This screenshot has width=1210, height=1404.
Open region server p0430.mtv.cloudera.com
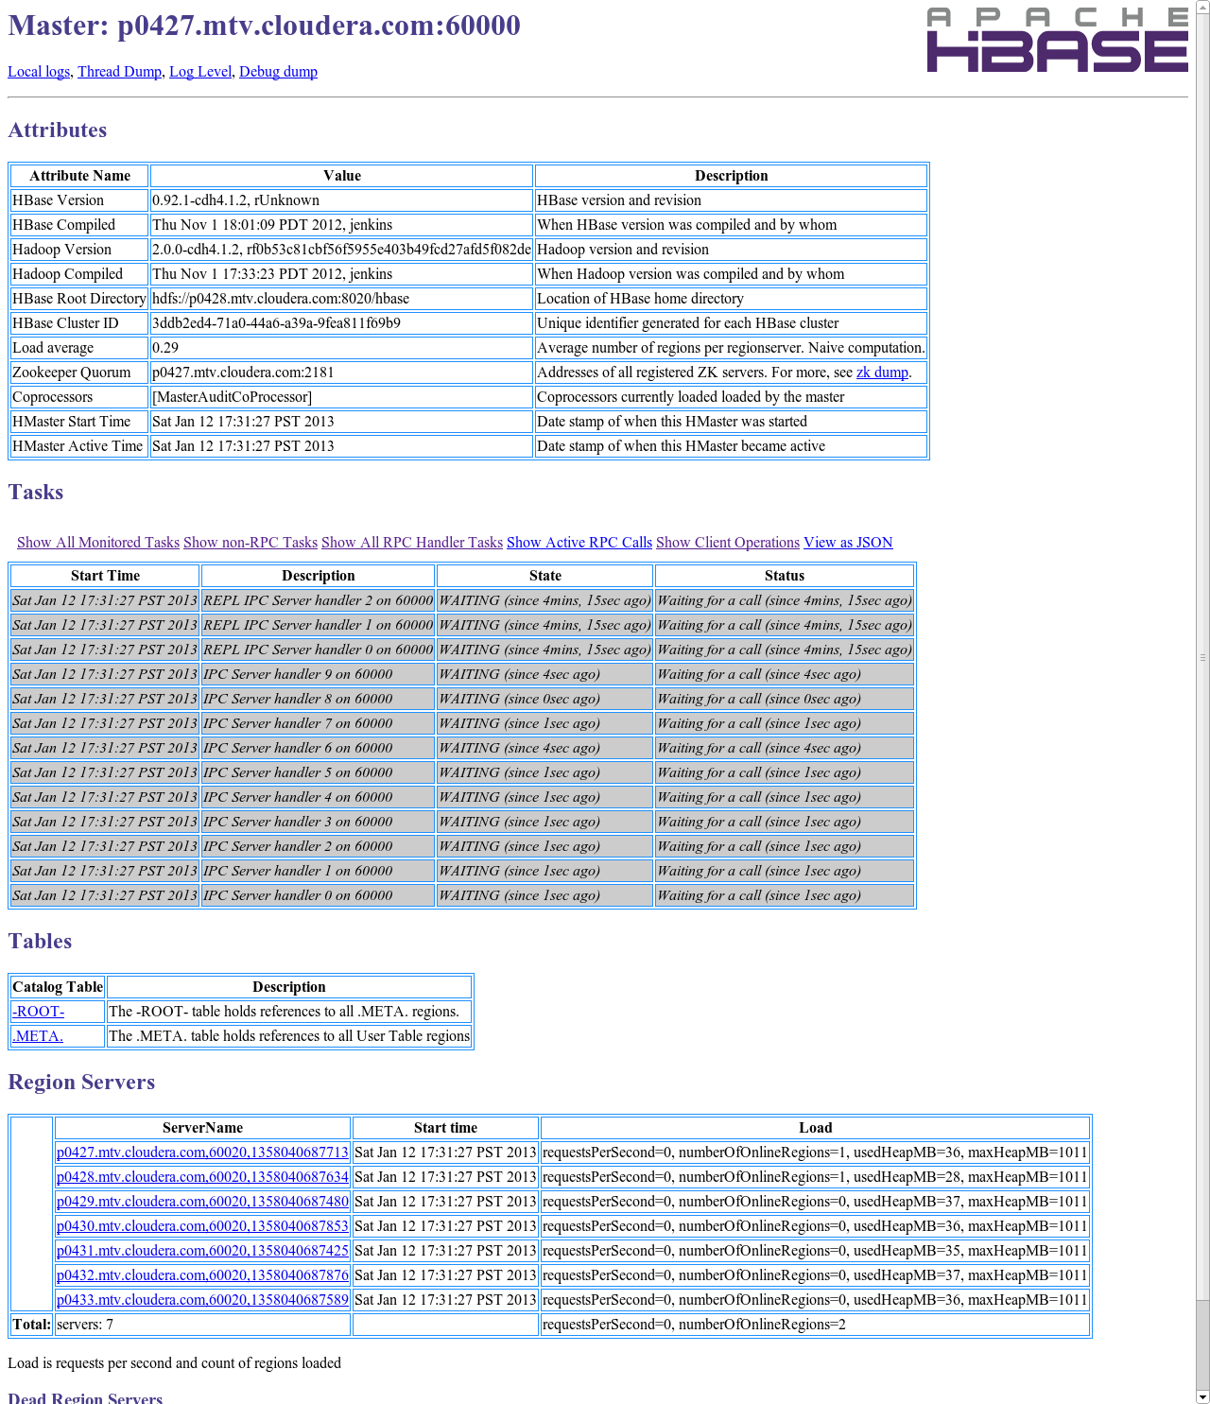202,1225
